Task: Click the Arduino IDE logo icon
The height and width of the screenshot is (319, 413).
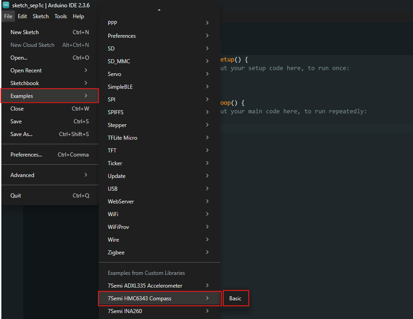Action: (6, 5)
